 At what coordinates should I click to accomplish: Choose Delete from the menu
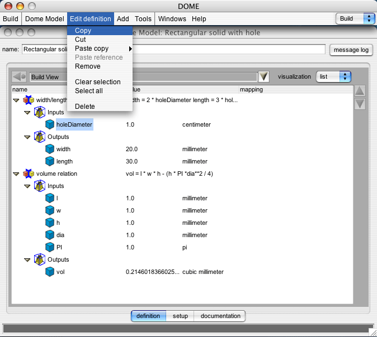(x=100, y=106)
